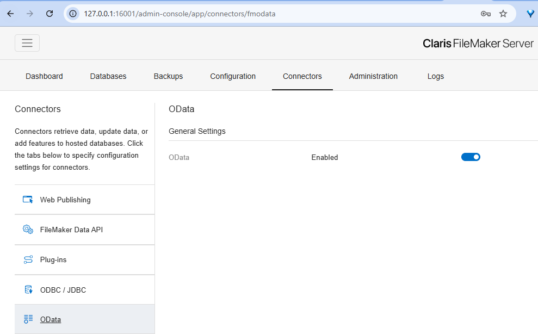Open the Configuration tab
538x334 pixels.
pos(233,76)
